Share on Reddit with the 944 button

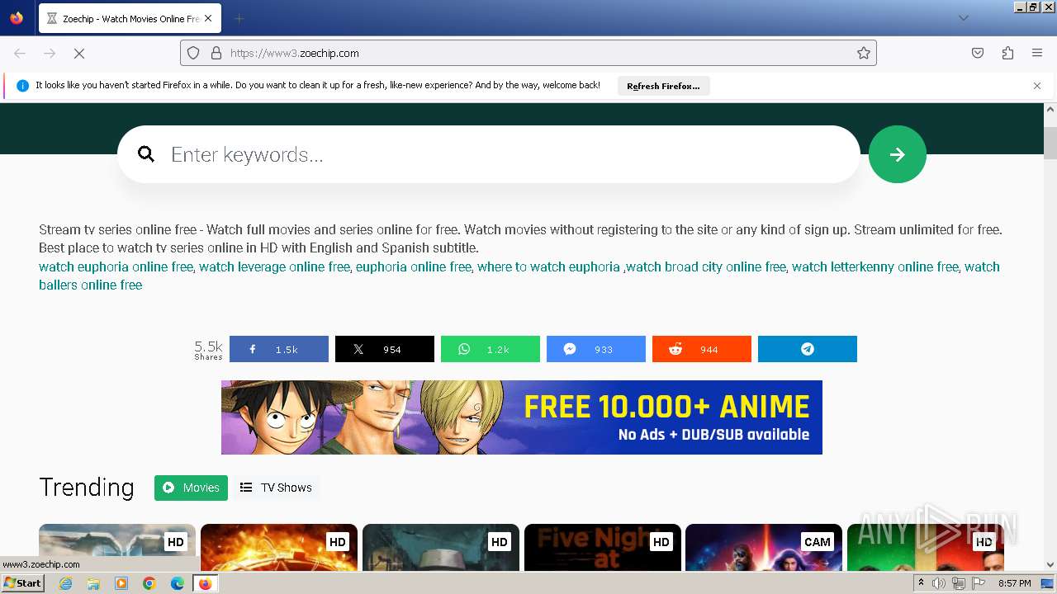click(702, 349)
